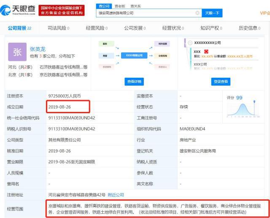Click the address 河北省保定市容城县容美路42号
This screenshot has width=270, height=218.
pos(77,195)
